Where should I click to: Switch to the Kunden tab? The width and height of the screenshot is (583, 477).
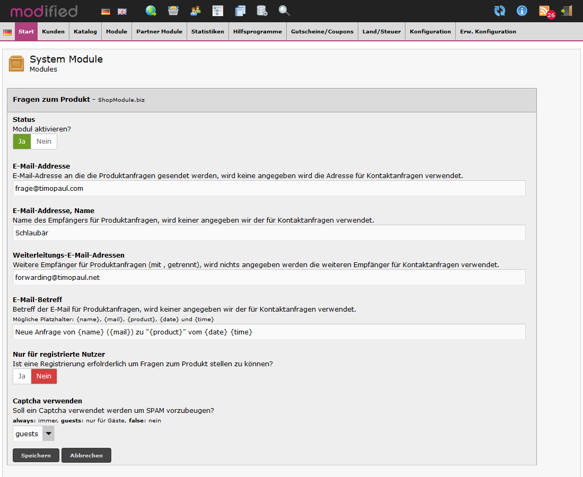(x=53, y=31)
